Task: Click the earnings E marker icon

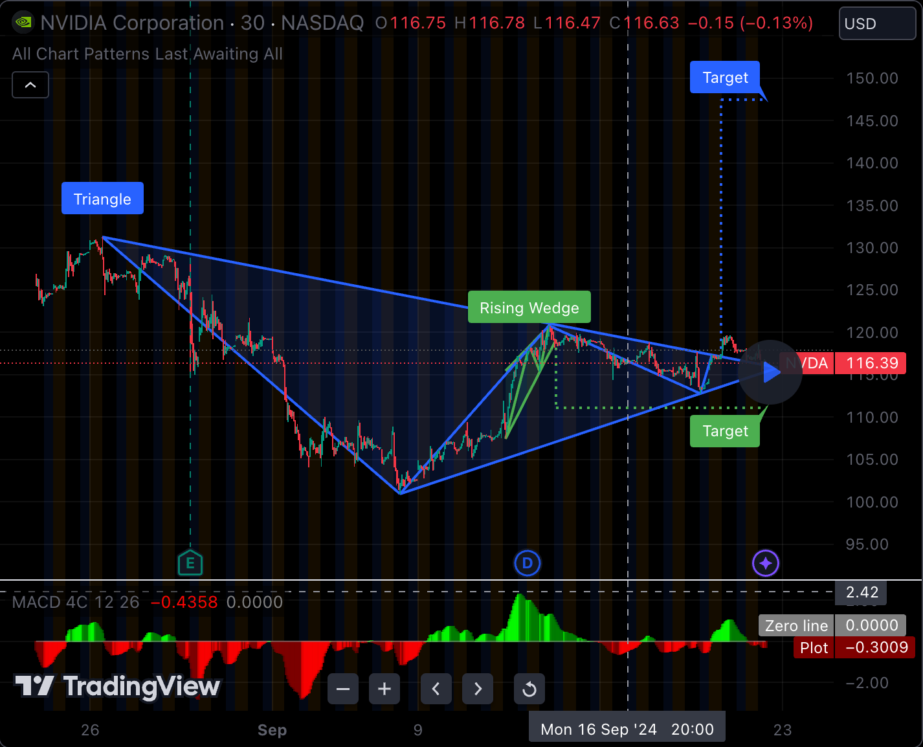Action: click(190, 563)
